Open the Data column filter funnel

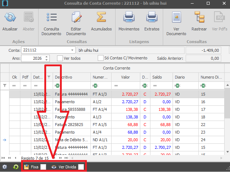tap(49, 77)
